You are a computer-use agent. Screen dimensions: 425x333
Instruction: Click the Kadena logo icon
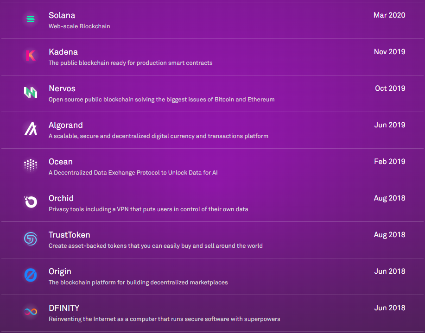click(x=30, y=56)
